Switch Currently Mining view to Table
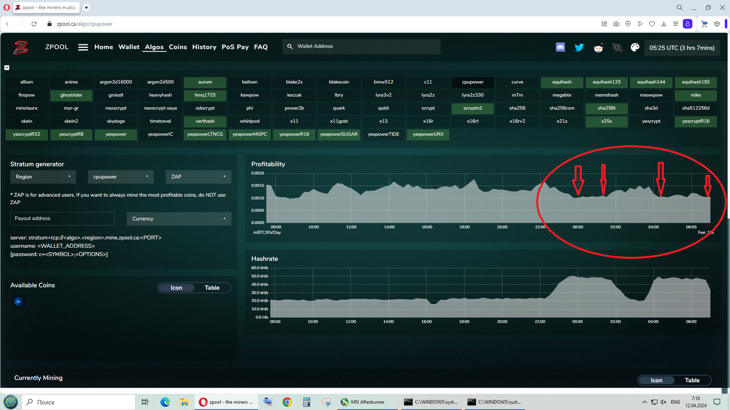Screen dimensions: 730x410 tap(692, 380)
